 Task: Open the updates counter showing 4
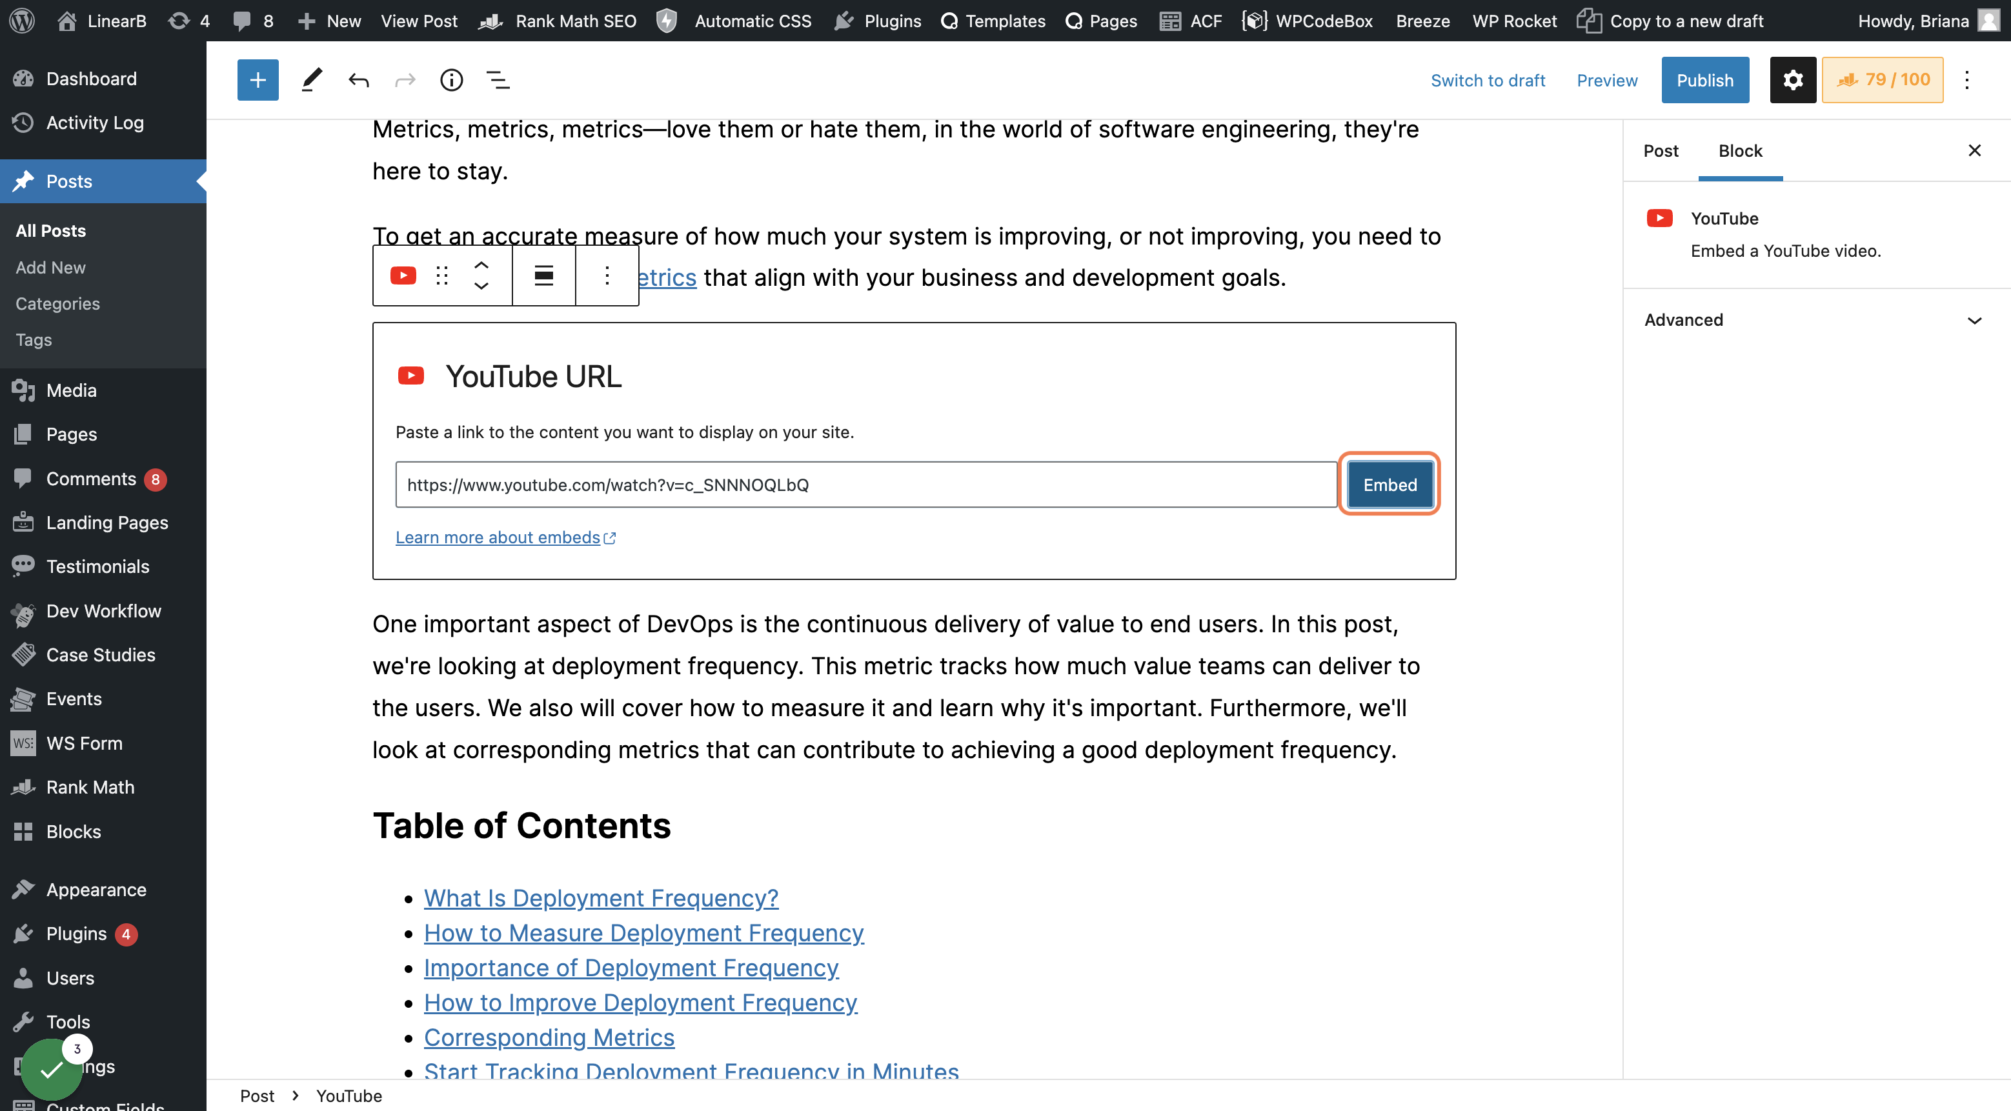tap(189, 20)
